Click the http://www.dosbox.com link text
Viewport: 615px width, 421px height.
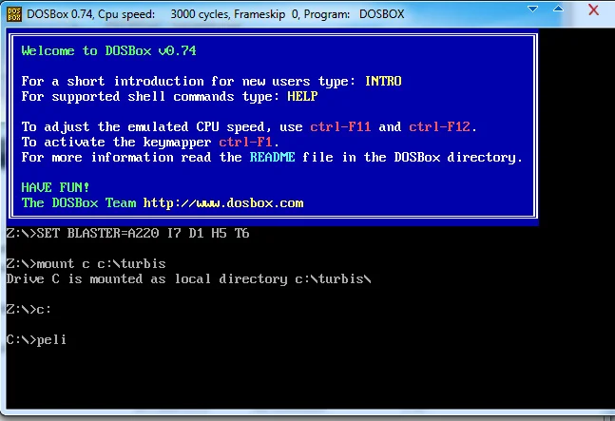click(223, 203)
